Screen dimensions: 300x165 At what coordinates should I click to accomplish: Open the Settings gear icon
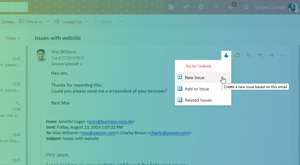(x=201, y=7)
